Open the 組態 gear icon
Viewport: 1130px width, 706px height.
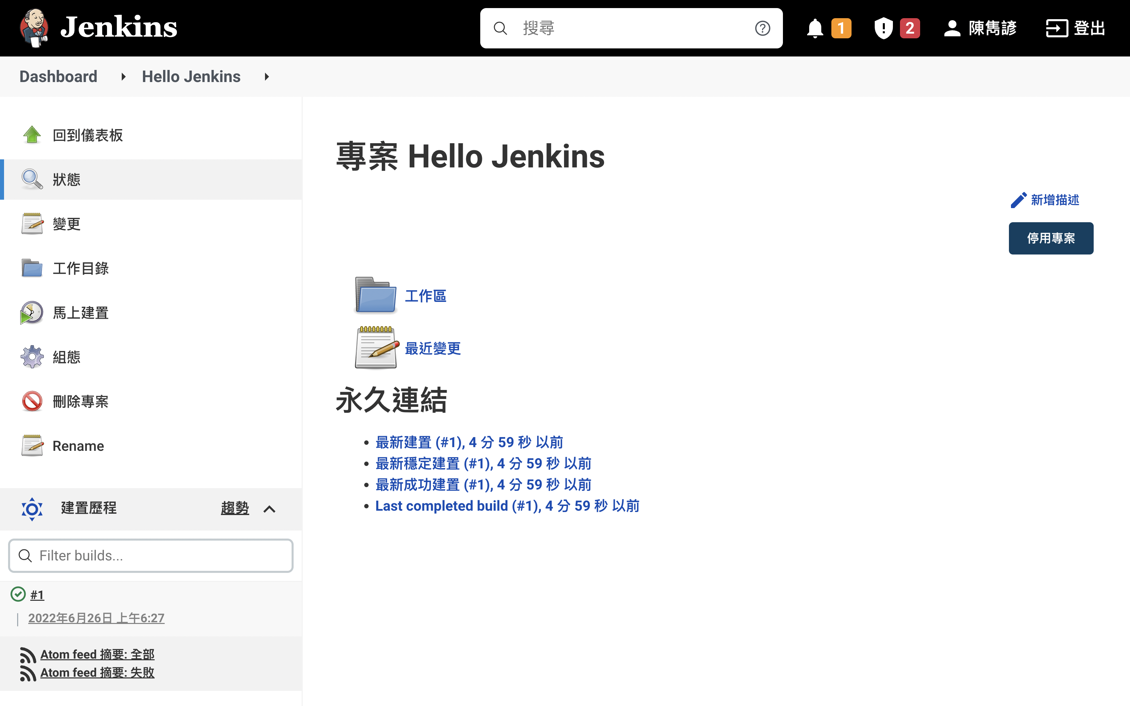coord(32,357)
